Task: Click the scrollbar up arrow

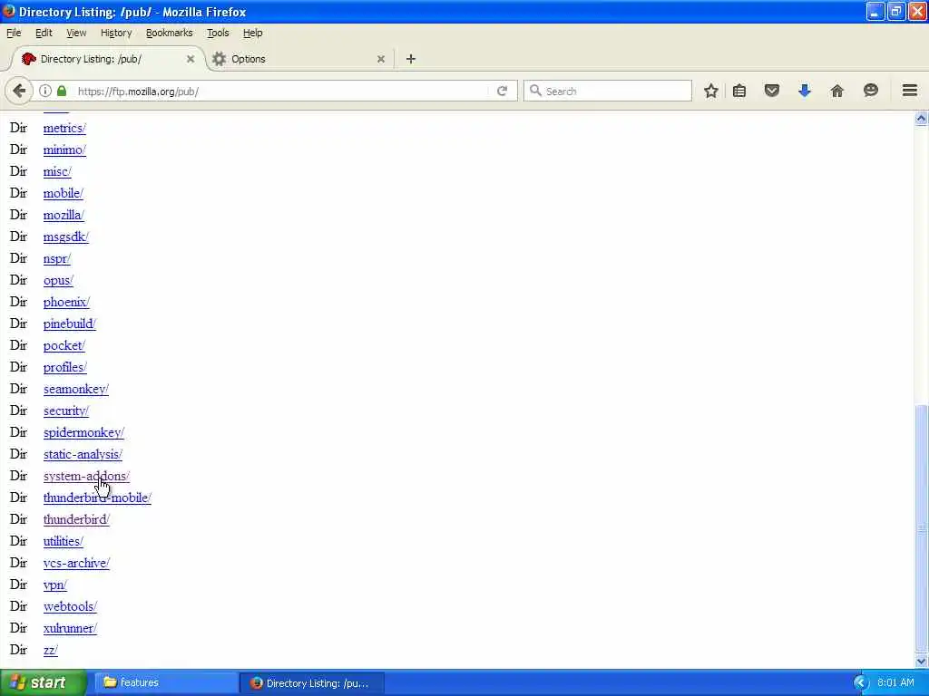Action: coord(922,119)
